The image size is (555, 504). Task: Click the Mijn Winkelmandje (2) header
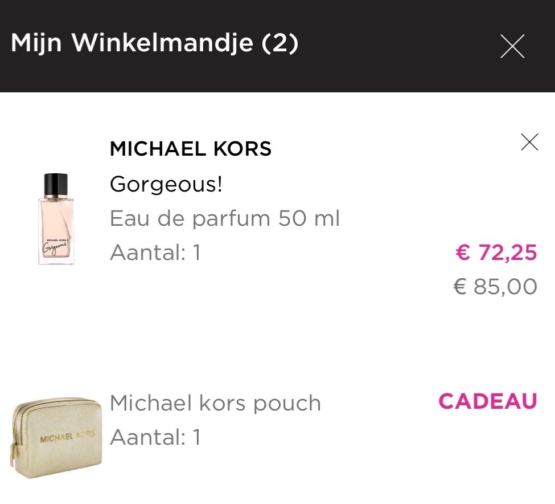[154, 42]
